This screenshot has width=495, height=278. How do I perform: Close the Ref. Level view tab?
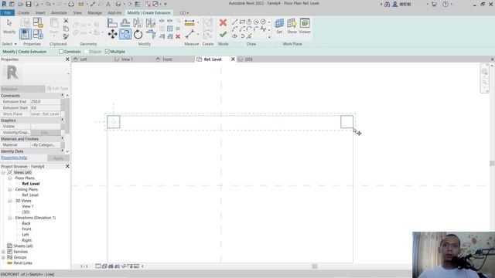233,59
